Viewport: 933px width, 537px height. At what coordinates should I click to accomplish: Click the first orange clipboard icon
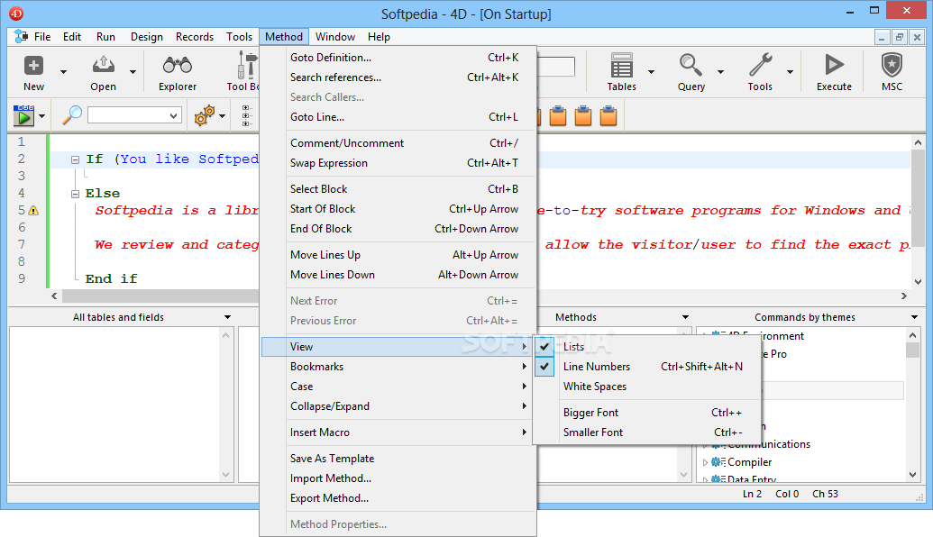558,115
